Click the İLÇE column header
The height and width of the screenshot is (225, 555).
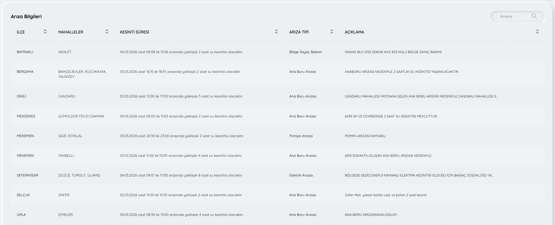coord(21,32)
